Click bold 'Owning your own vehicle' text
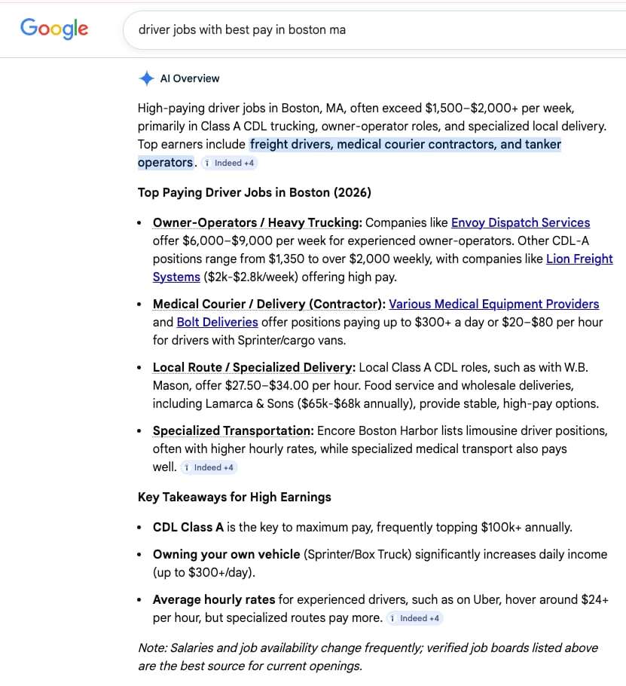 226,554
